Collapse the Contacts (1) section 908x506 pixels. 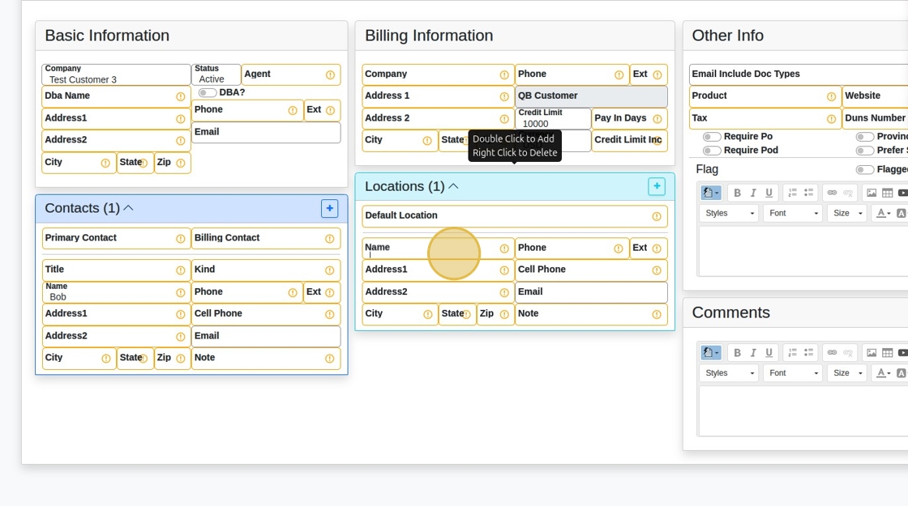128,208
